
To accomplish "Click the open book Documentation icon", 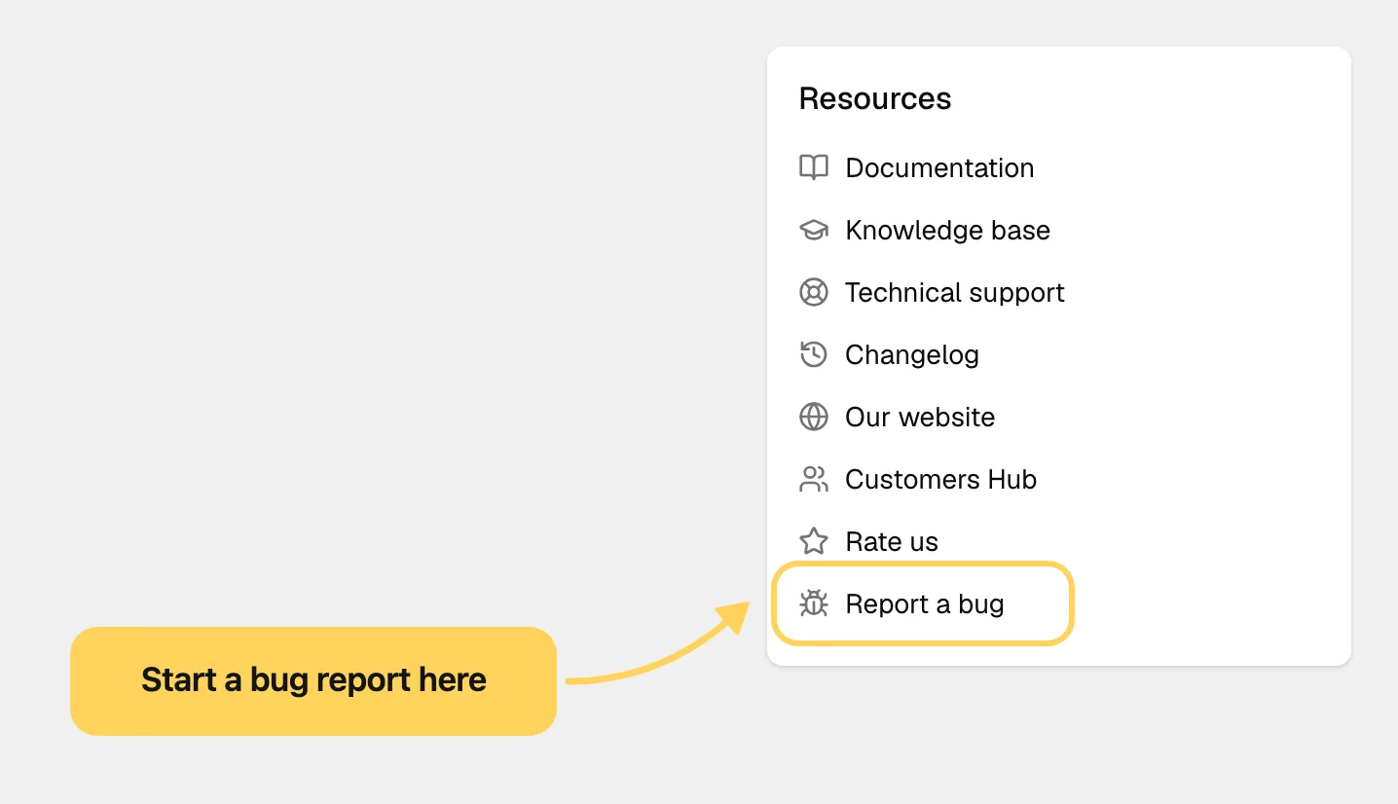I will (x=813, y=167).
